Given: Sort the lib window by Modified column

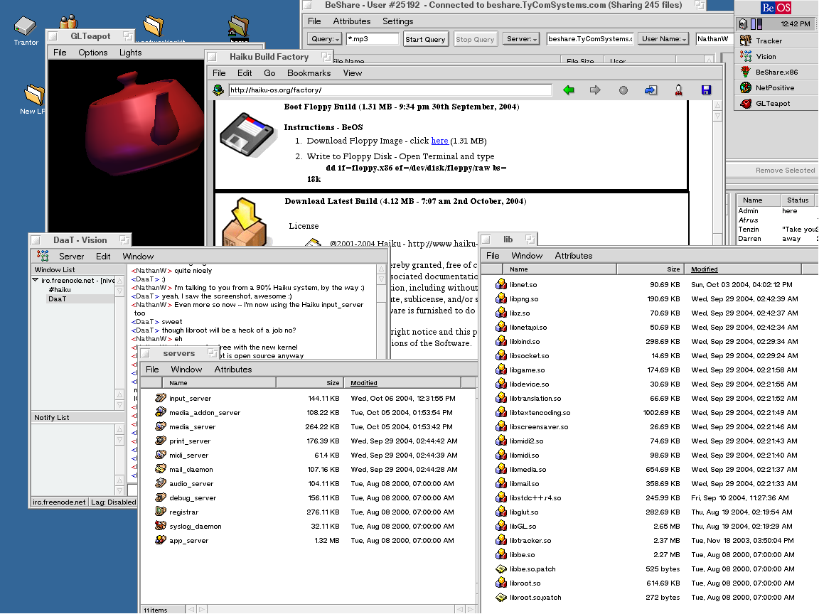Looking at the screenshot, I should coord(704,269).
